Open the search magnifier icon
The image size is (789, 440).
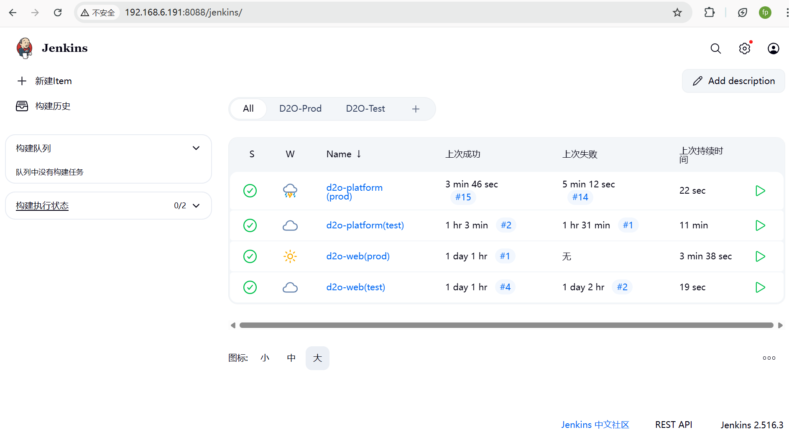716,49
